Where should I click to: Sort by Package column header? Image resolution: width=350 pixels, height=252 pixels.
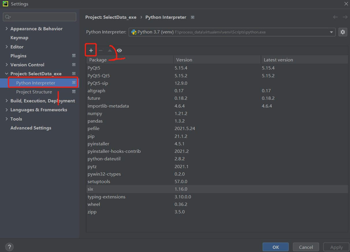pyautogui.click(x=130, y=60)
